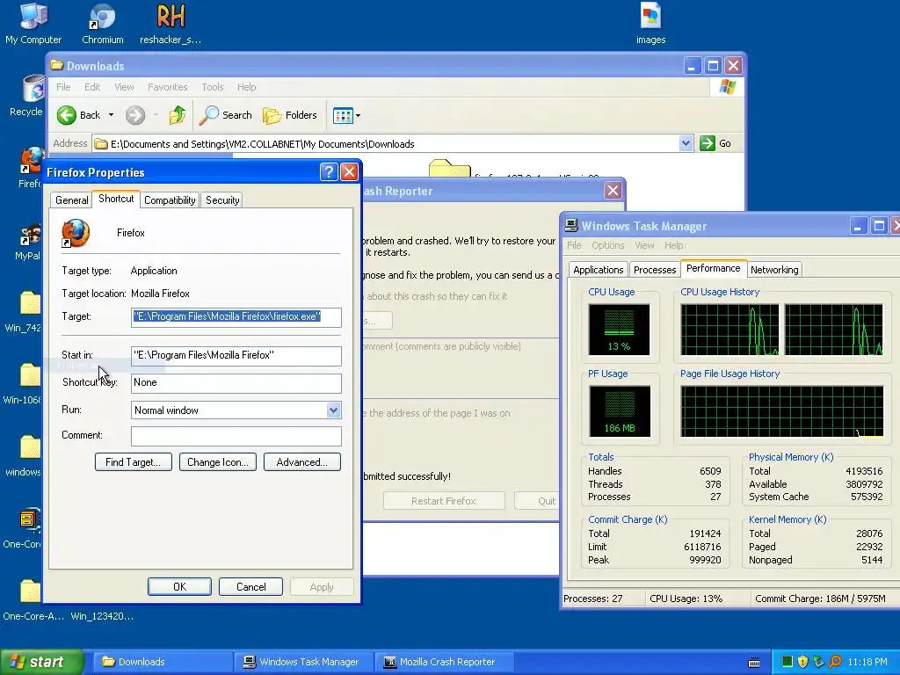Screen dimensions: 900x675
Task: Open the Run Normal window dropdown
Action: click(x=333, y=410)
